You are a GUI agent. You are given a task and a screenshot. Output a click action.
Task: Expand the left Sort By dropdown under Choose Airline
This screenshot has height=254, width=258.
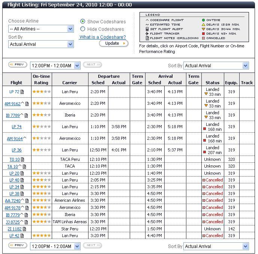click(41, 44)
